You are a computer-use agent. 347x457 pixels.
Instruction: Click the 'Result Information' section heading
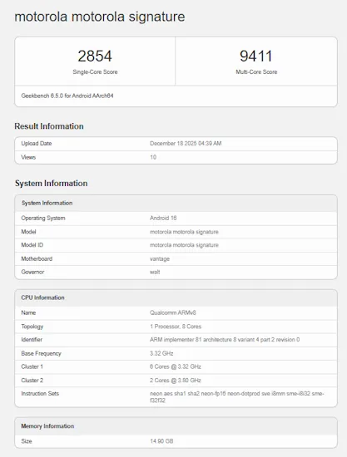pos(49,126)
